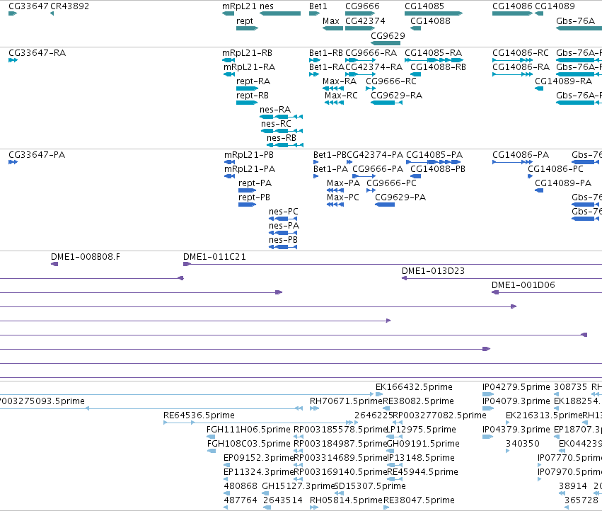This screenshot has width=602, height=511.
Task: Click transcript CG14085-RA
Action: click(433, 53)
